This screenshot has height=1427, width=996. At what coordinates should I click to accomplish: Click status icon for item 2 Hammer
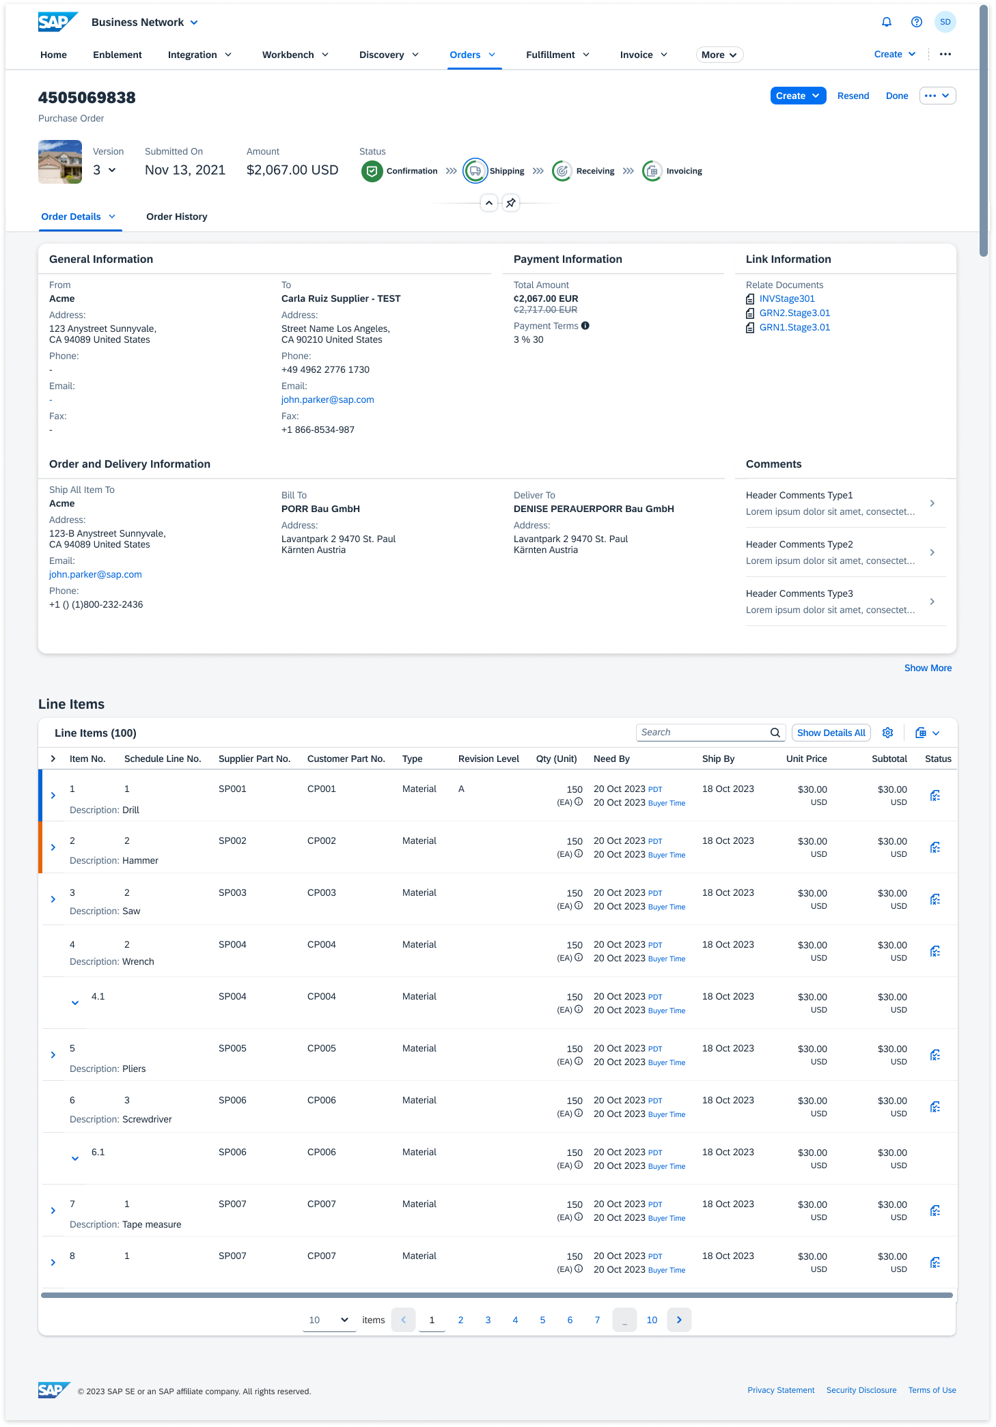[935, 847]
